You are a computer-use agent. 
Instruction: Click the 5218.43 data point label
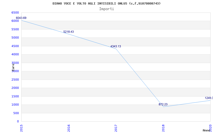(x=68, y=32)
